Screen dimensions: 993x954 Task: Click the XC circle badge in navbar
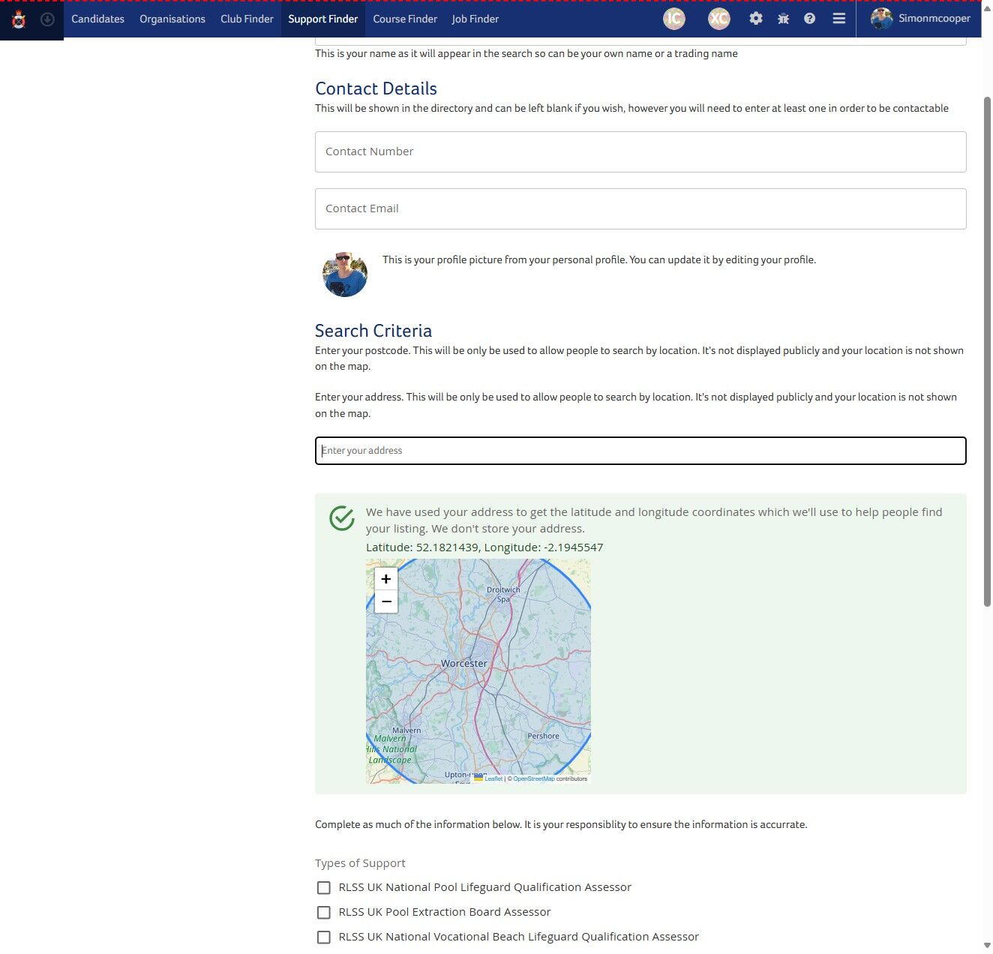tap(718, 18)
